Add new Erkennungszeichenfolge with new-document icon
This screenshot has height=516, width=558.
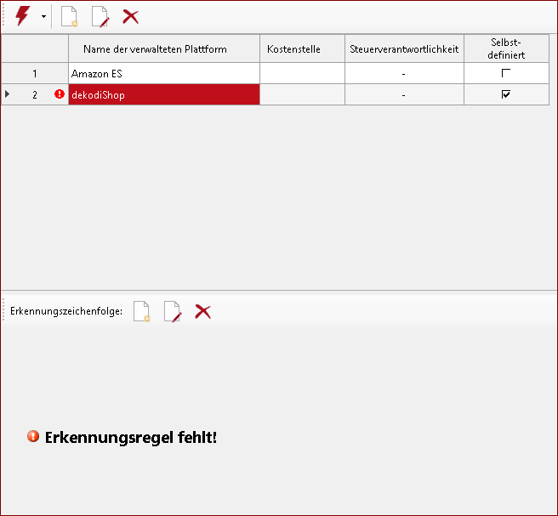tap(142, 311)
